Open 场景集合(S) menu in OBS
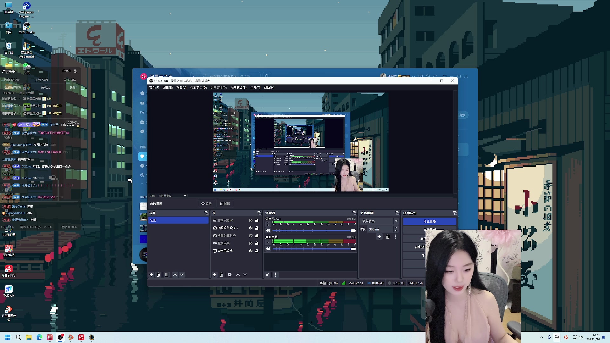The height and width of the screenshot is (343, 610). [238, 88]
